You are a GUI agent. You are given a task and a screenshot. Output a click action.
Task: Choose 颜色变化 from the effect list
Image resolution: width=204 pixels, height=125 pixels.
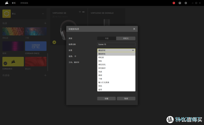click(x=116, y=65)
